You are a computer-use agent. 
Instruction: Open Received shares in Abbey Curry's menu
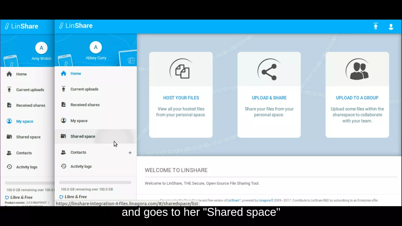(x=96, y=105)
